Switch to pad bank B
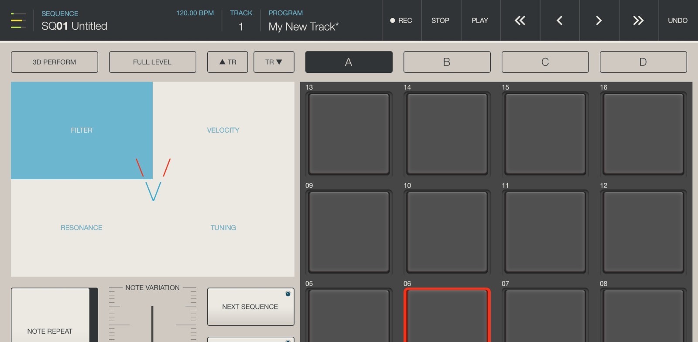Screen dimensions: 698x342 pos(447,62)
